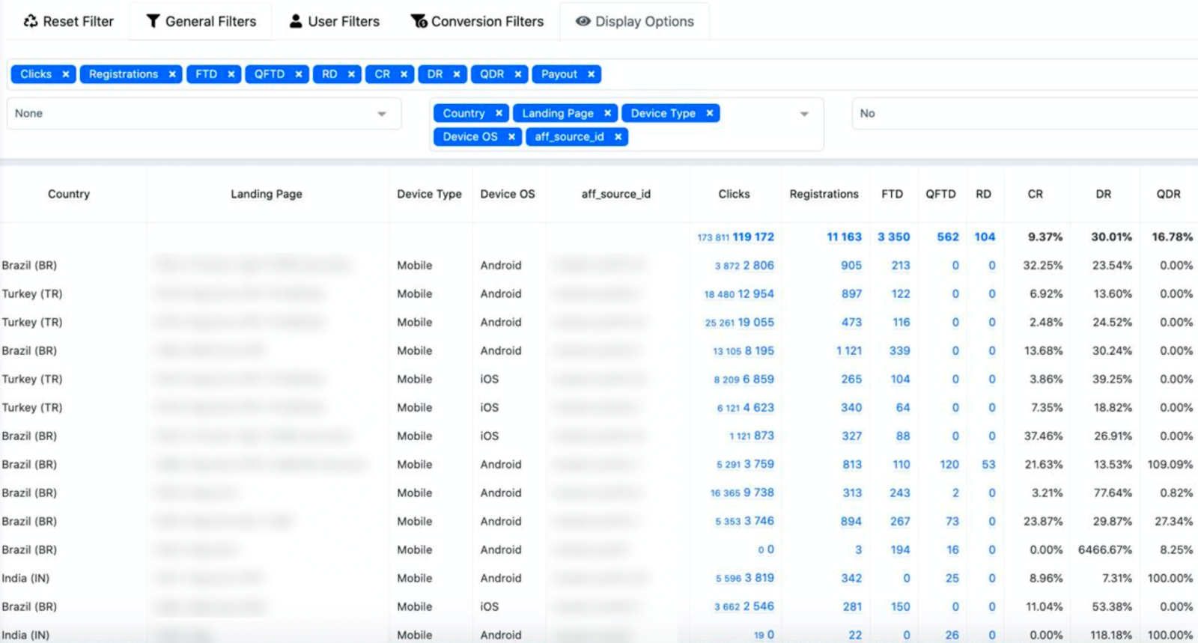Remove the FTD tag
This screenshot has width=1198, height=643.
[231, 74]
